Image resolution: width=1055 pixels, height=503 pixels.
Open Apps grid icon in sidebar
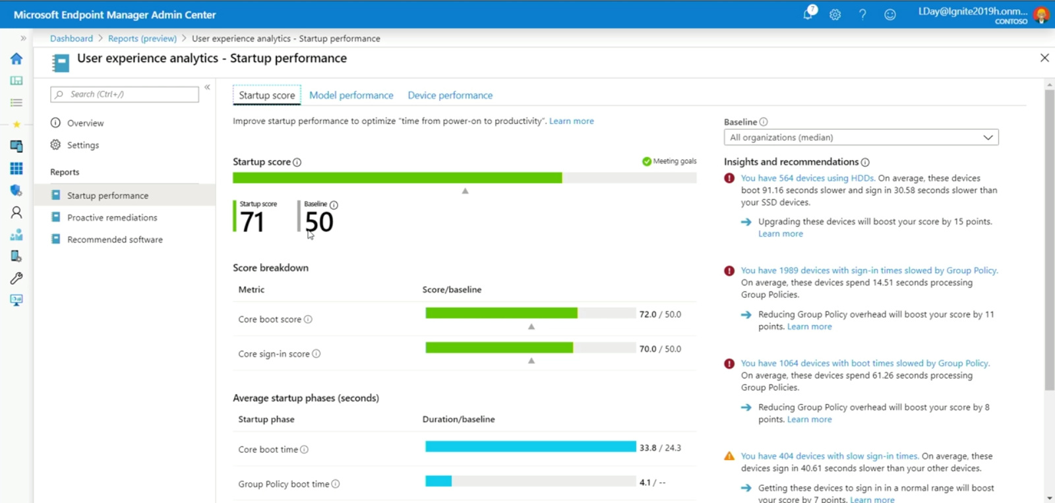pyautogui.click(x=16, y=168)
